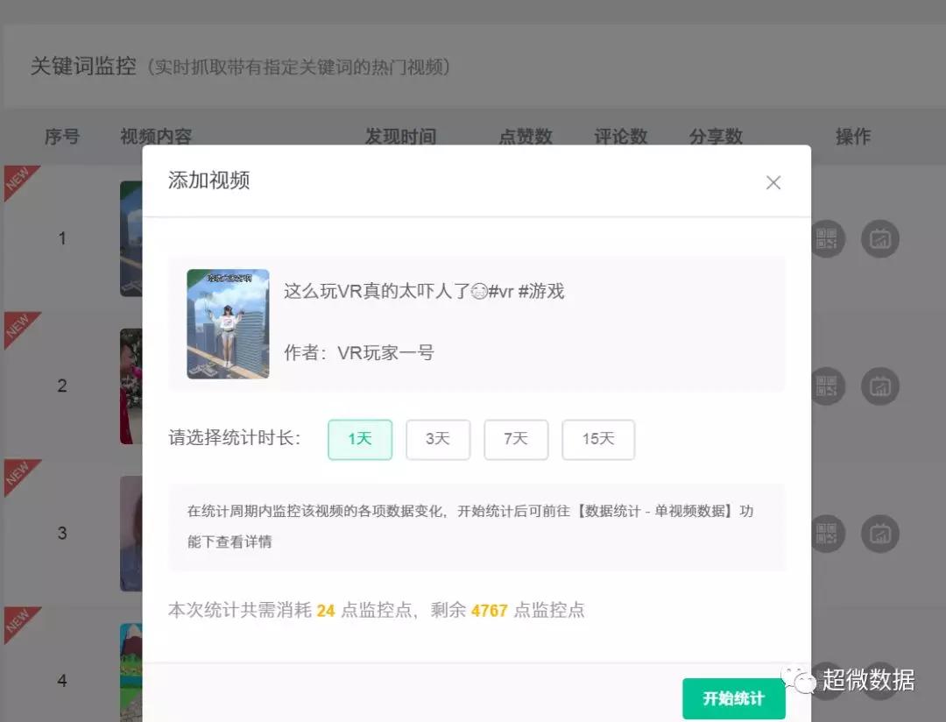Select the 7天 statistics duration
Viewport: 946px width, 722px height.
(516, 440)
